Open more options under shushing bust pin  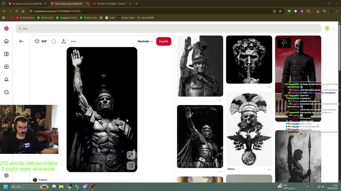pyautogui.click(x=269, y=87)
